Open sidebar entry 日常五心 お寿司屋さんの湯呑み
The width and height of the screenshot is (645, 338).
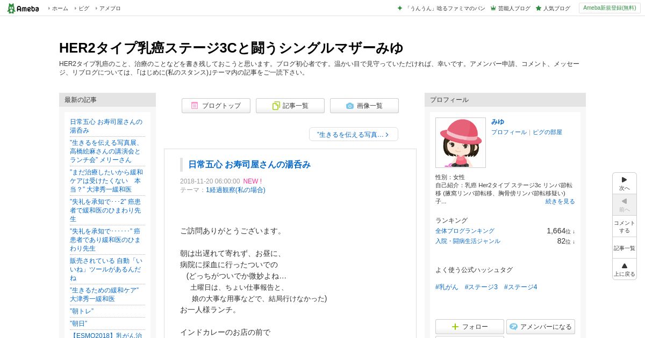coord(106,126)
